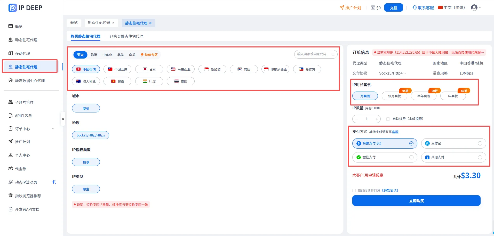Click the search icon in country input
This screenshot has width=494, height=236.
(x=333, y=54)
